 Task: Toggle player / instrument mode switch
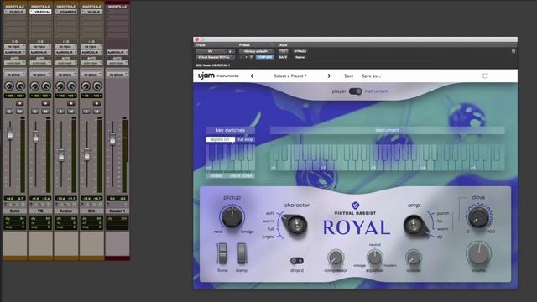(x=355, y=91)
